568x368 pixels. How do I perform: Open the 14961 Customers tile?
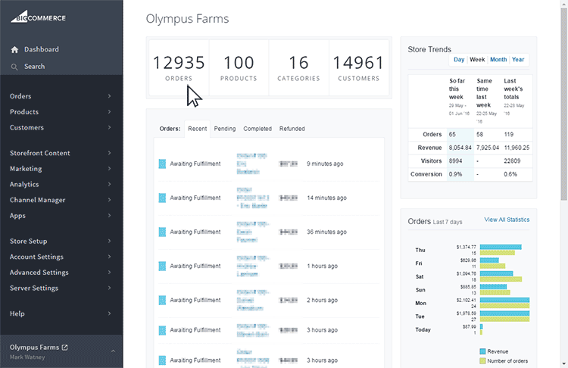[359, 67]
